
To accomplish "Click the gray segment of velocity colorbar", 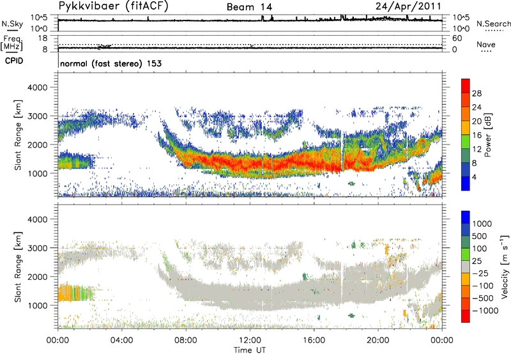I will [x=466, y=267].
